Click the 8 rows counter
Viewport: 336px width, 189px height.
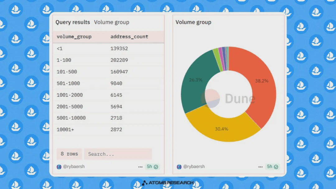pyautogui.click(x=69, y=154)
